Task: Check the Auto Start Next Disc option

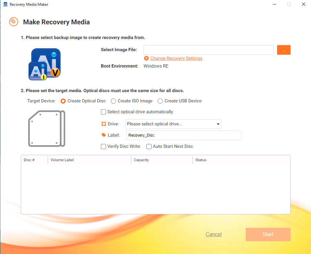Action: [149, 147]
